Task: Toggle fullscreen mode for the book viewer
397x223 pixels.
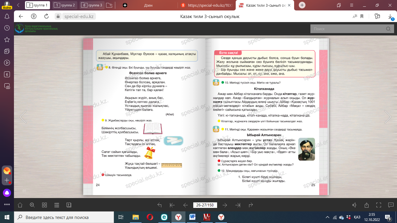Action: [379, 205]
